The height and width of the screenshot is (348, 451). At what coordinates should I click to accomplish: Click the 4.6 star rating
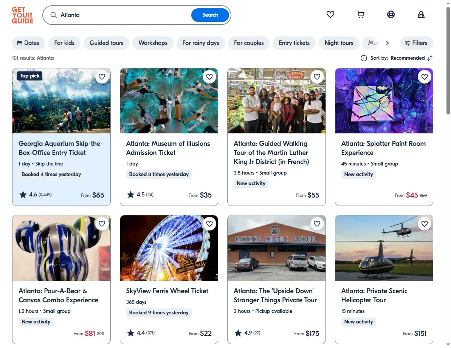coord(36,195)
